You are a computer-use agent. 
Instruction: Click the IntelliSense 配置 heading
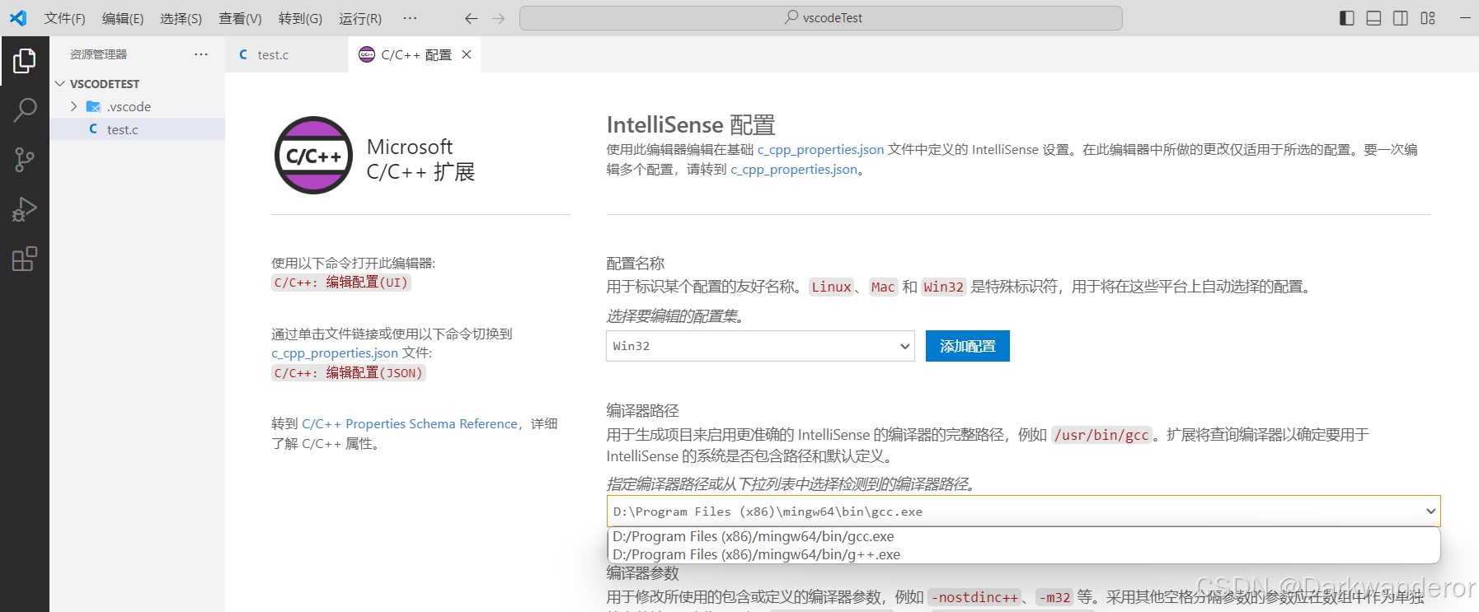(691, 125)
